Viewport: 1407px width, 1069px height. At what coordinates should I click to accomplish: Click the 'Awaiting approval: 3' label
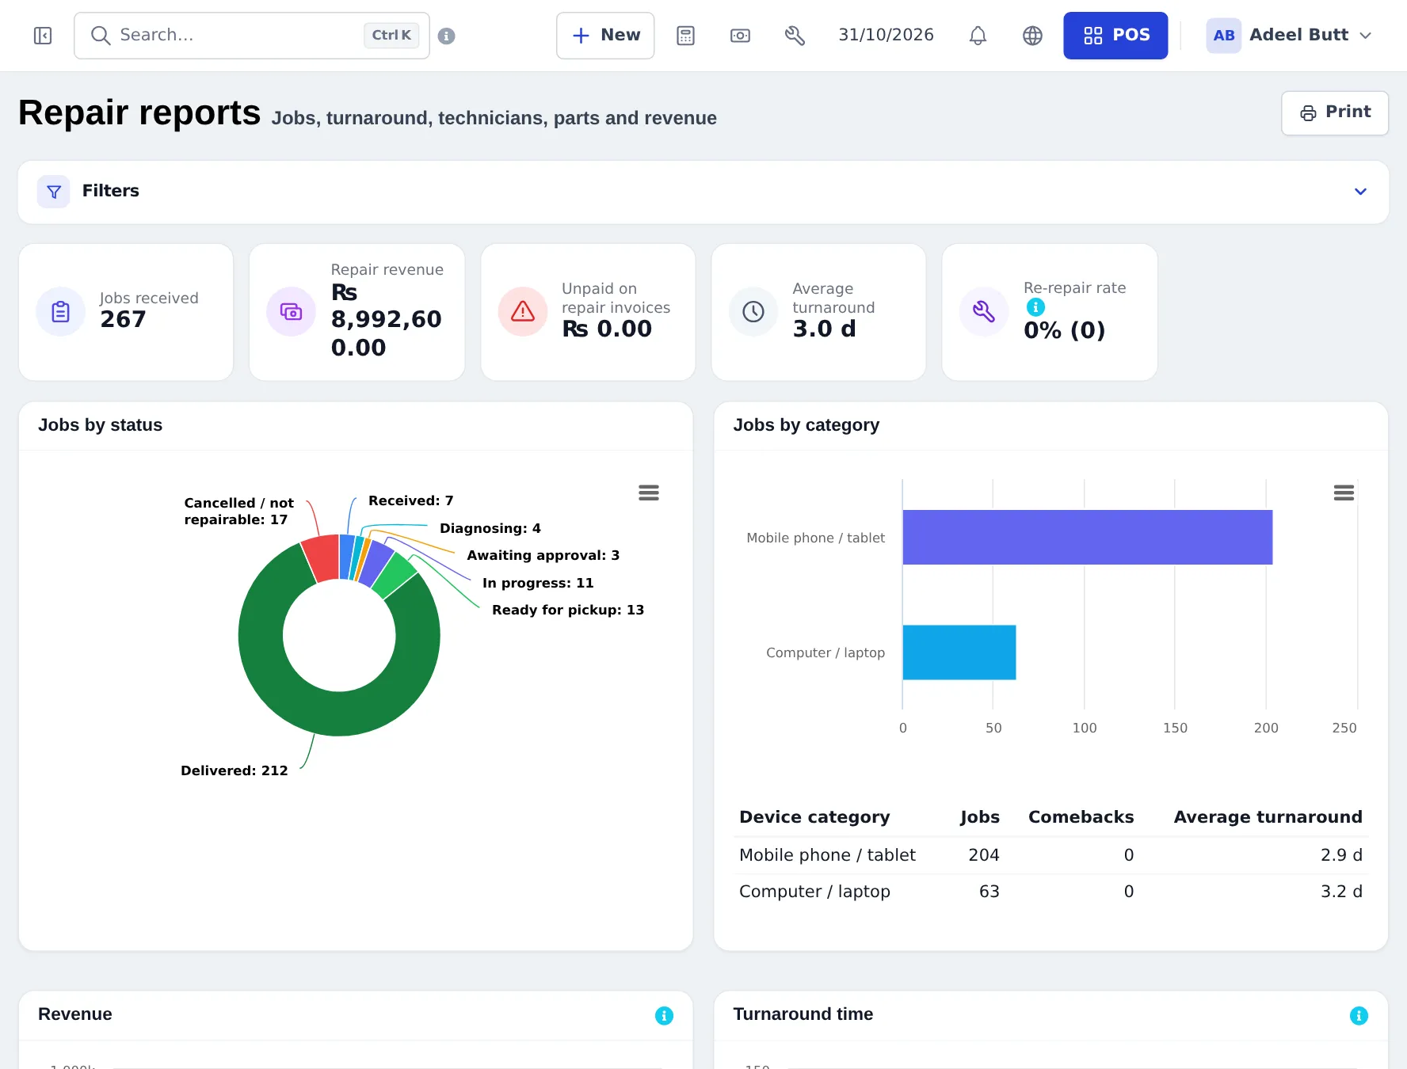pos(543,555)
